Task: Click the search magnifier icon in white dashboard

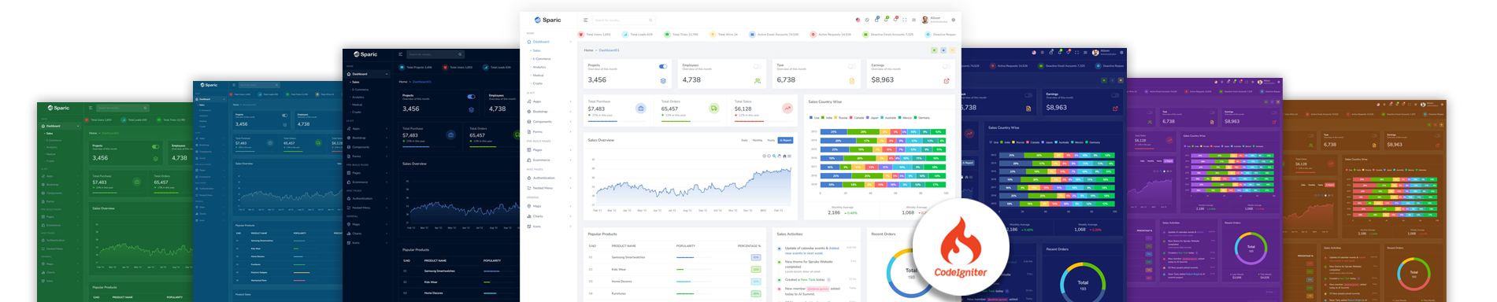Action: (650, 20)
